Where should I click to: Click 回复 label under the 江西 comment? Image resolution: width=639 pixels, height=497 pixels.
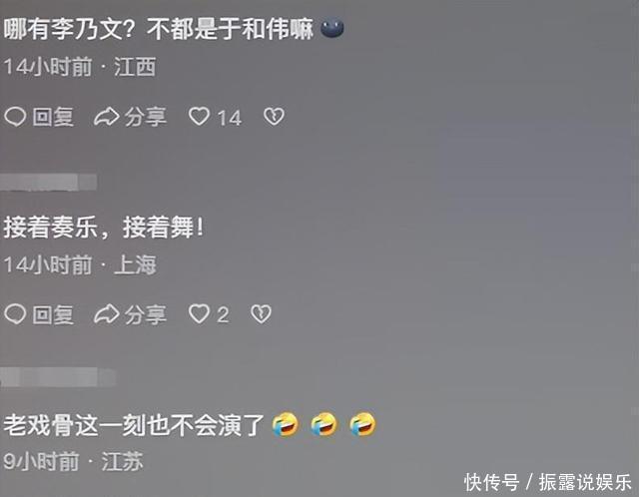click(x=53, y=118)
